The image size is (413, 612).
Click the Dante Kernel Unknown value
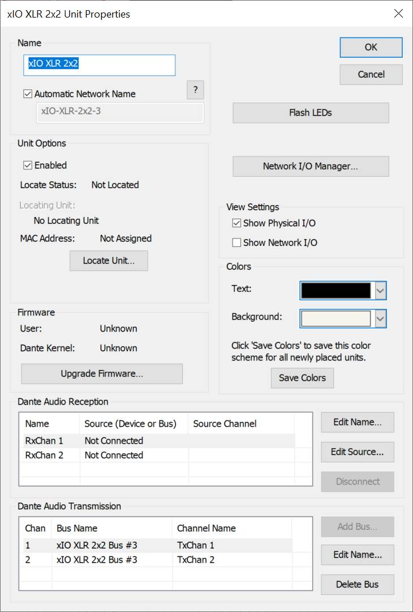[x=118, y=348]
